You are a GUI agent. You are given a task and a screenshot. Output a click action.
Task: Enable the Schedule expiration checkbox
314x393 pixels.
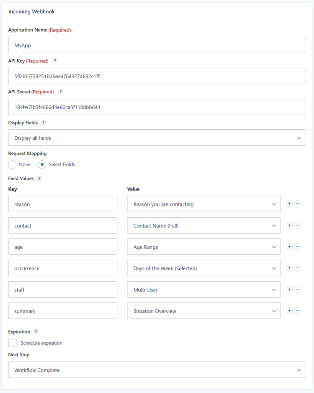pyautogui.click(x=13, y=343)
